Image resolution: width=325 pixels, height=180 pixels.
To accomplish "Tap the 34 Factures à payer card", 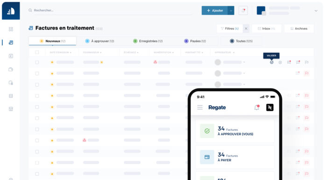I will click(235, 157).
